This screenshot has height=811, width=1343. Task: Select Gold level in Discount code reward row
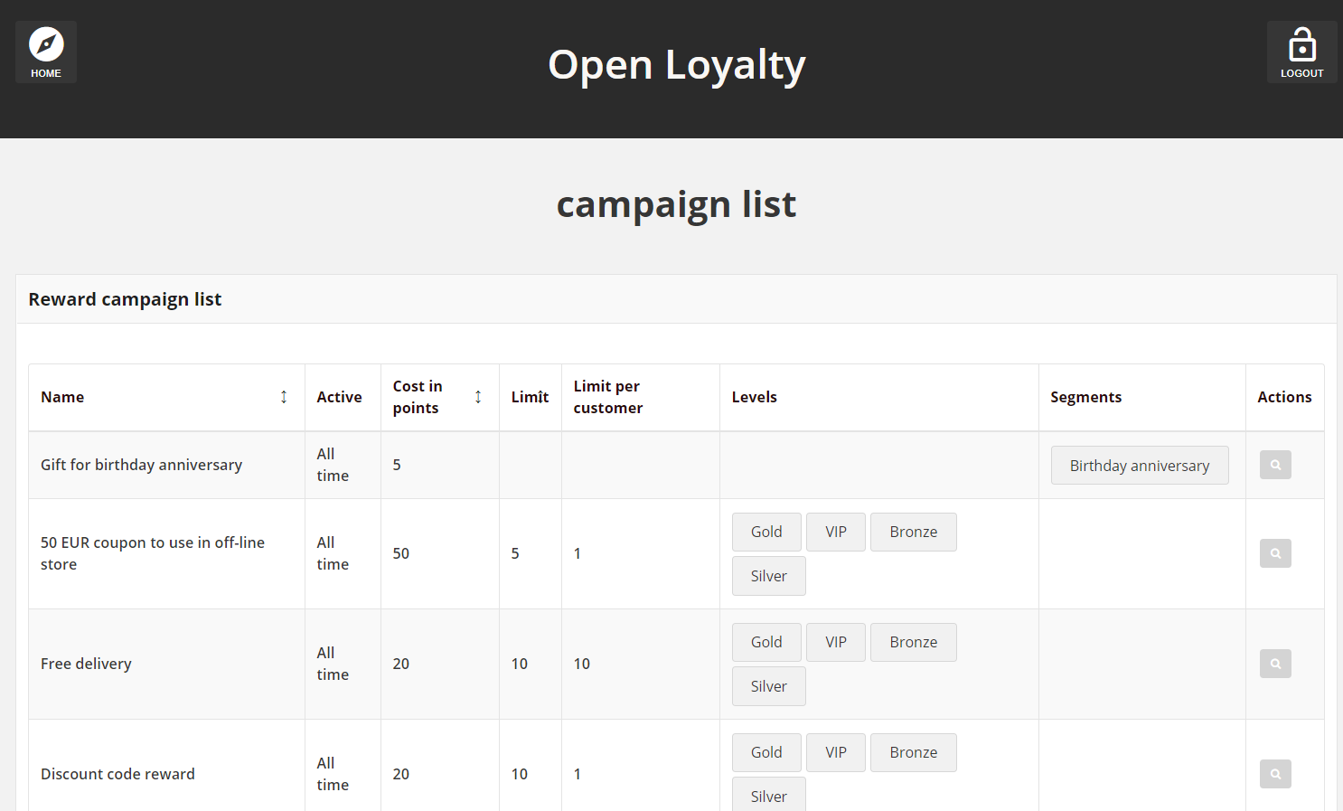[x=766, y=752]
